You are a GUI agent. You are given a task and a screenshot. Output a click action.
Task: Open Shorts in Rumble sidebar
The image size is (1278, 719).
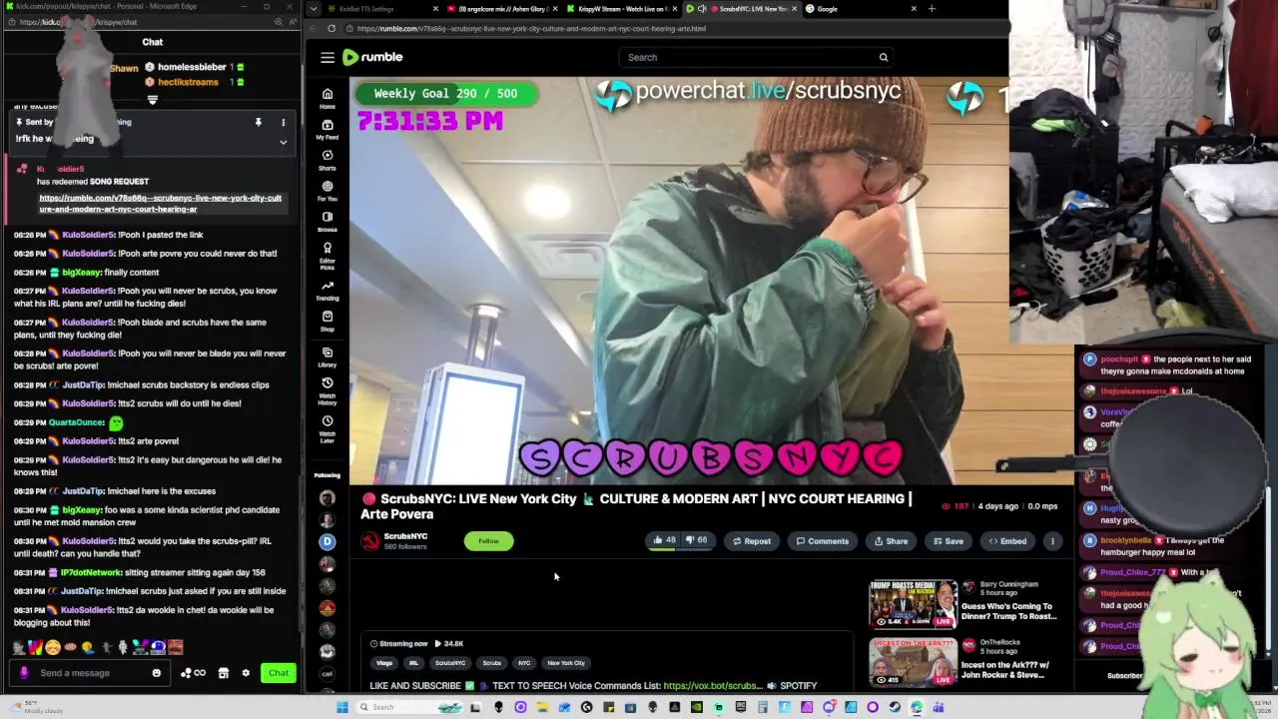[327, 160]
